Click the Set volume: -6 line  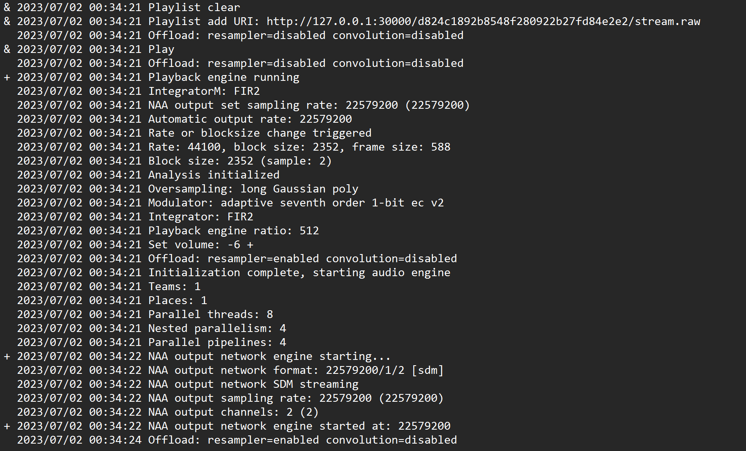(x=135, y=245)
